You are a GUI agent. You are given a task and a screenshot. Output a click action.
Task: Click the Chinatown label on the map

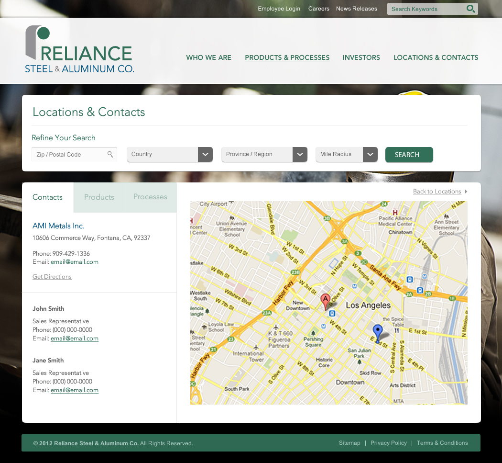pyautogui.click(x=400, y=232)
